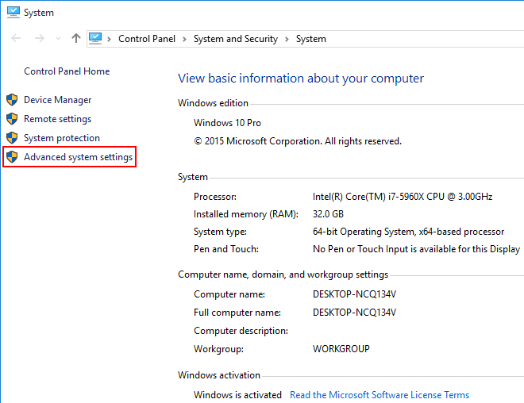Viewport: 524px width, 403px height.
Task: Click 'Windows is activated' text
Action: point(237,395)
